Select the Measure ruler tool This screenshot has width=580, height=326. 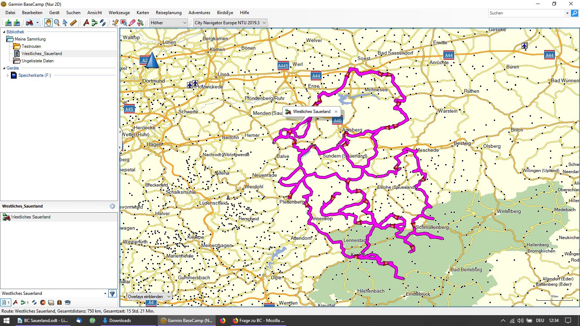pyautogui.click(x=73, y=23)
